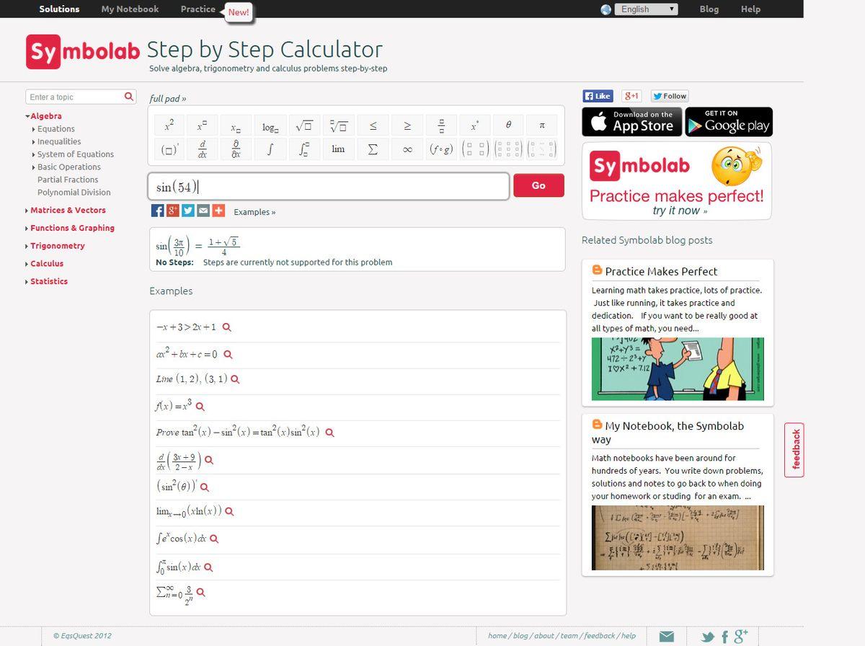Open the English language dropdown
The height and width of the screenshot is (646, 865).
pos(647,9)
